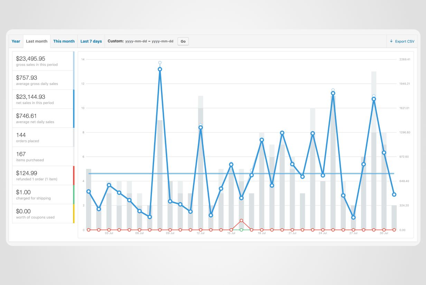Click the 167 items purchased legend item
The image size is (426, 285).
[43, 156]
